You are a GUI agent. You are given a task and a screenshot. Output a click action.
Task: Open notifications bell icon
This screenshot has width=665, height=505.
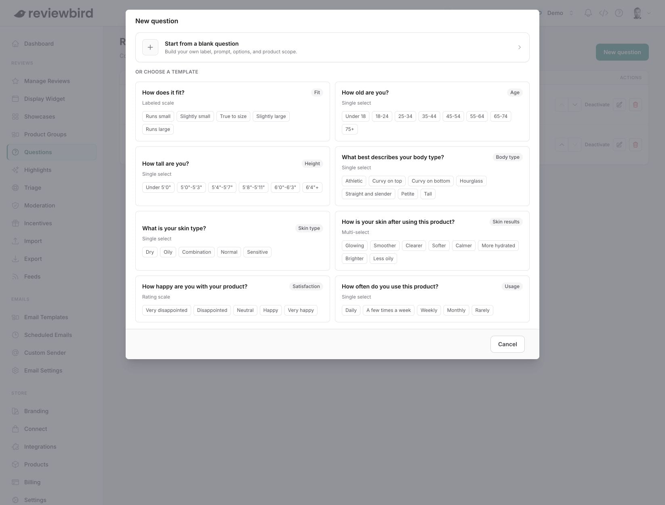[588, 13]
